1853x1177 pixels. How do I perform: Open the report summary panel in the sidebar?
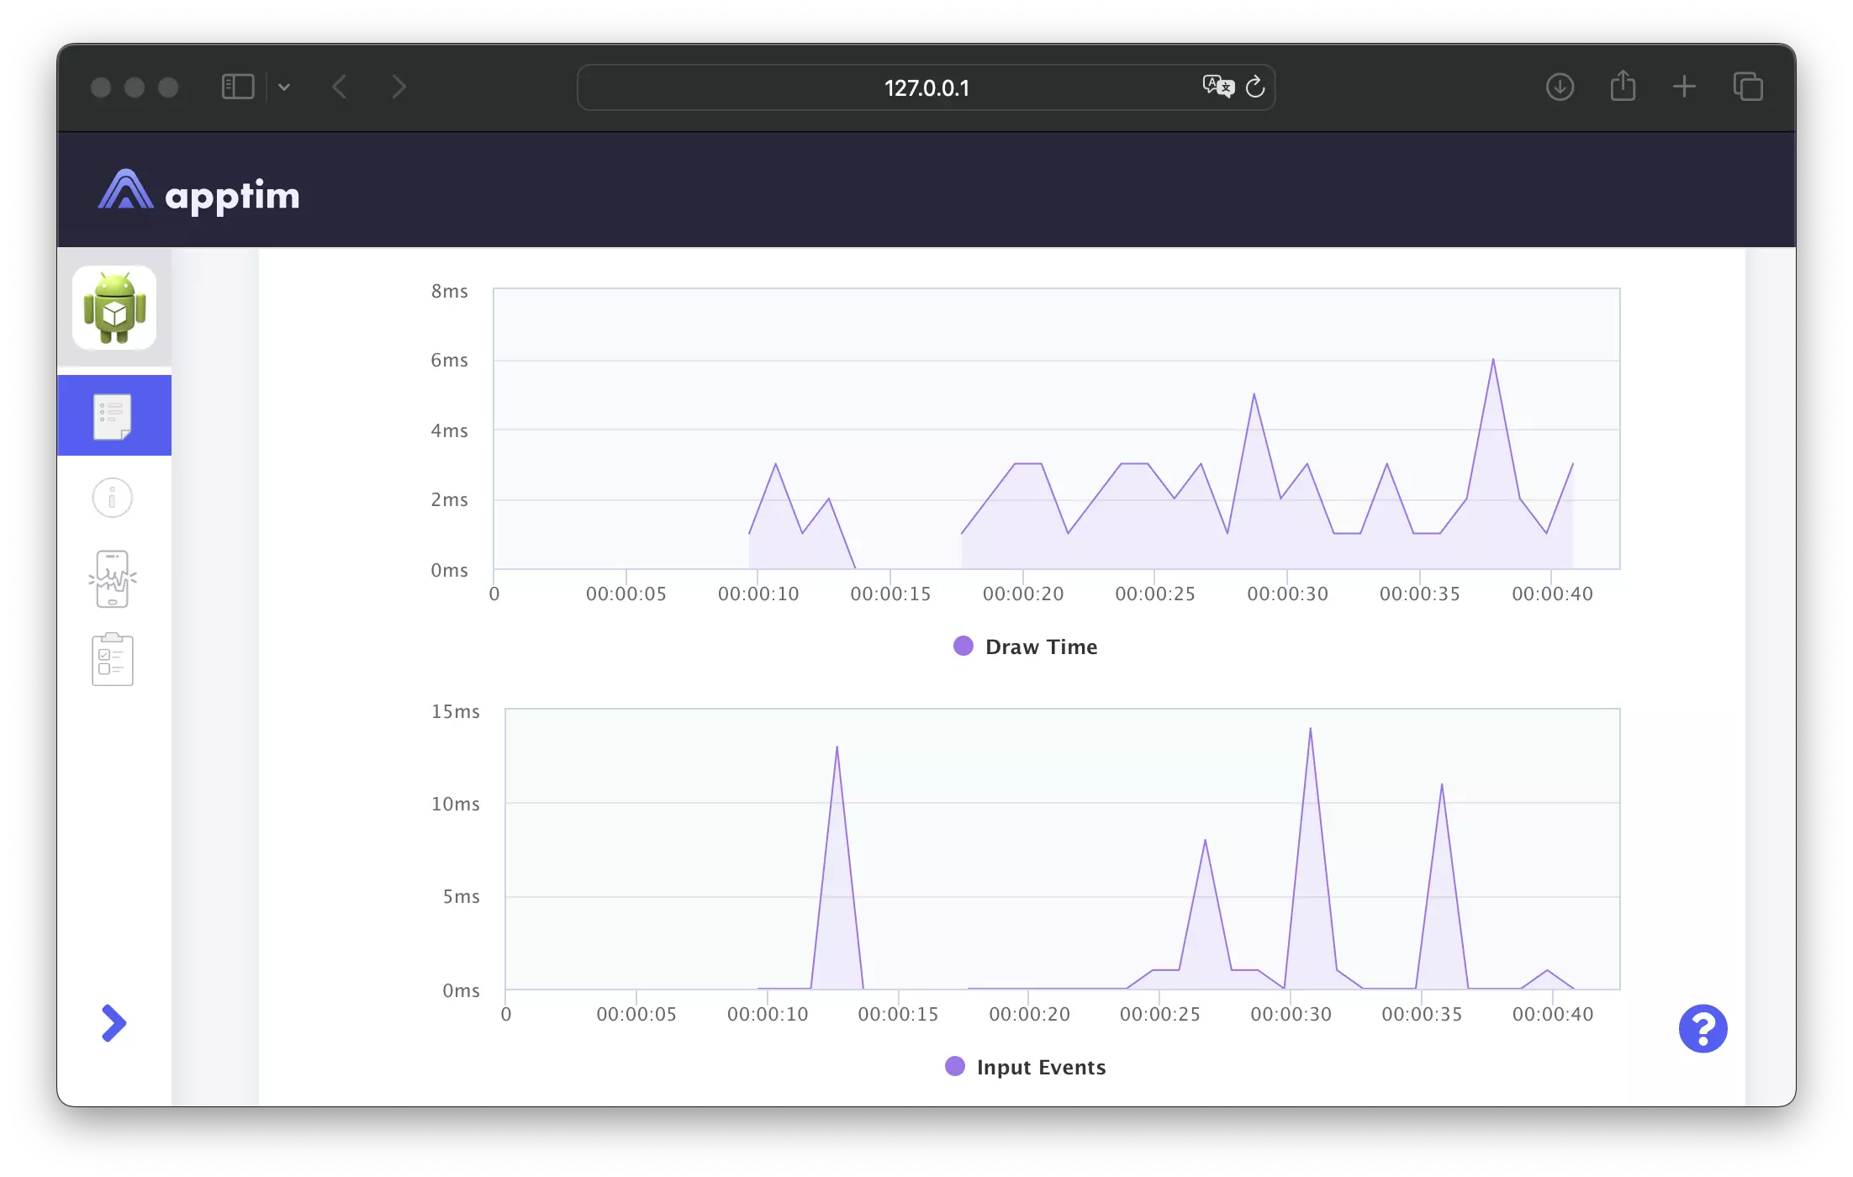114,415
